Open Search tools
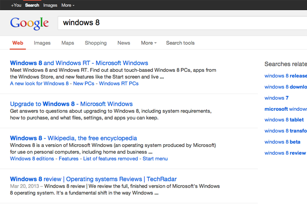The image size is (307, 206). click(181, 43)
